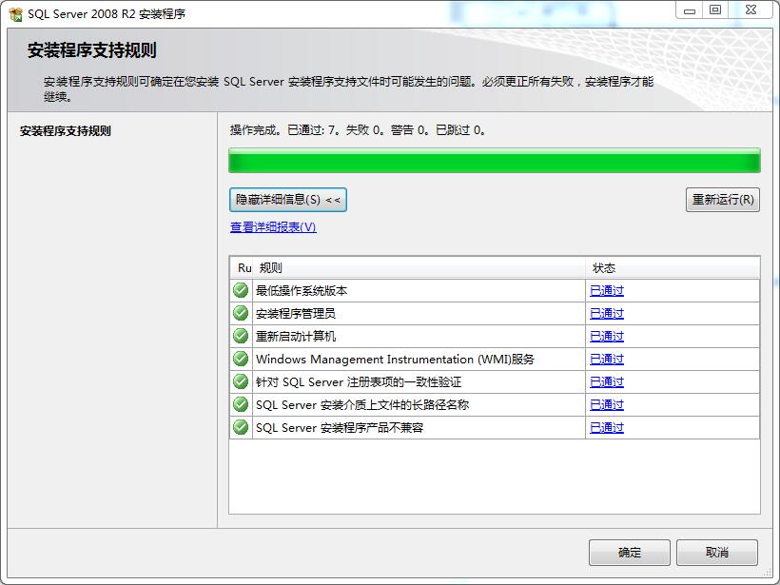The image size is (780, 585).
Task: Select SQL Server 安装介质上文件的长路径名称 text
Action: coord(362,405)
